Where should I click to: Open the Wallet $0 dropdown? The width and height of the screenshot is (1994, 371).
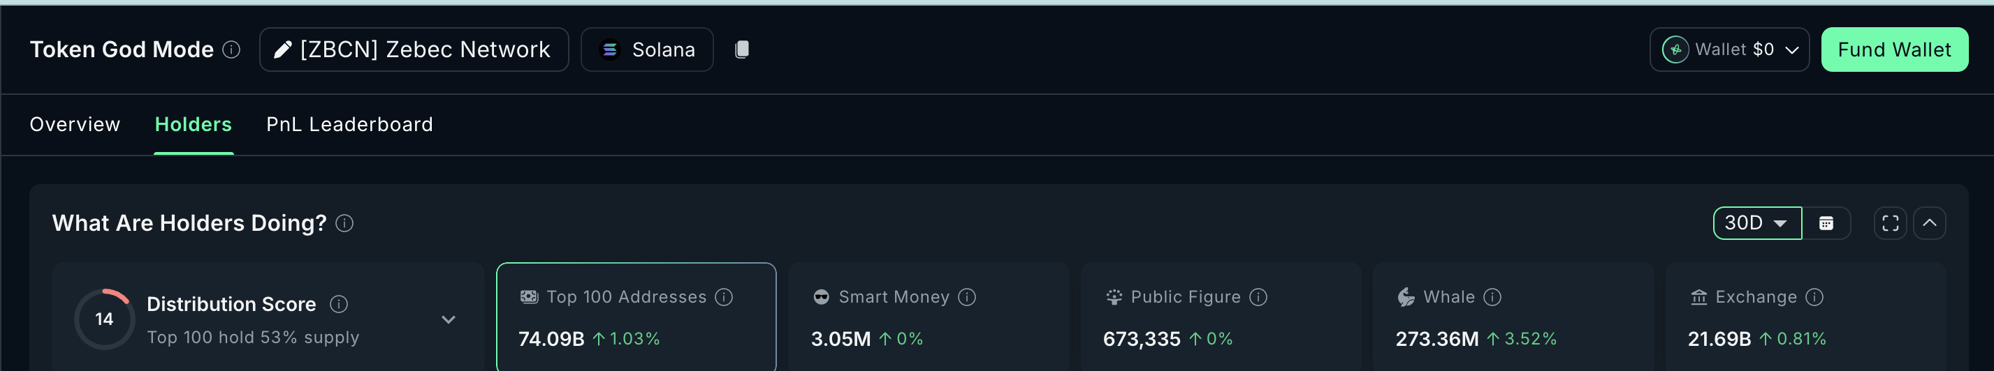pyautogui.click(x=1729, y=50)
